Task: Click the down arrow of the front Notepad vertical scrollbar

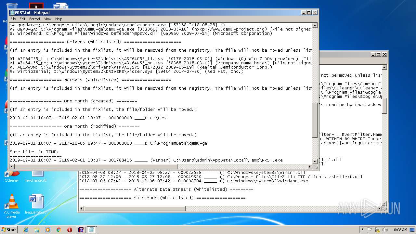Action: (315, 161)
